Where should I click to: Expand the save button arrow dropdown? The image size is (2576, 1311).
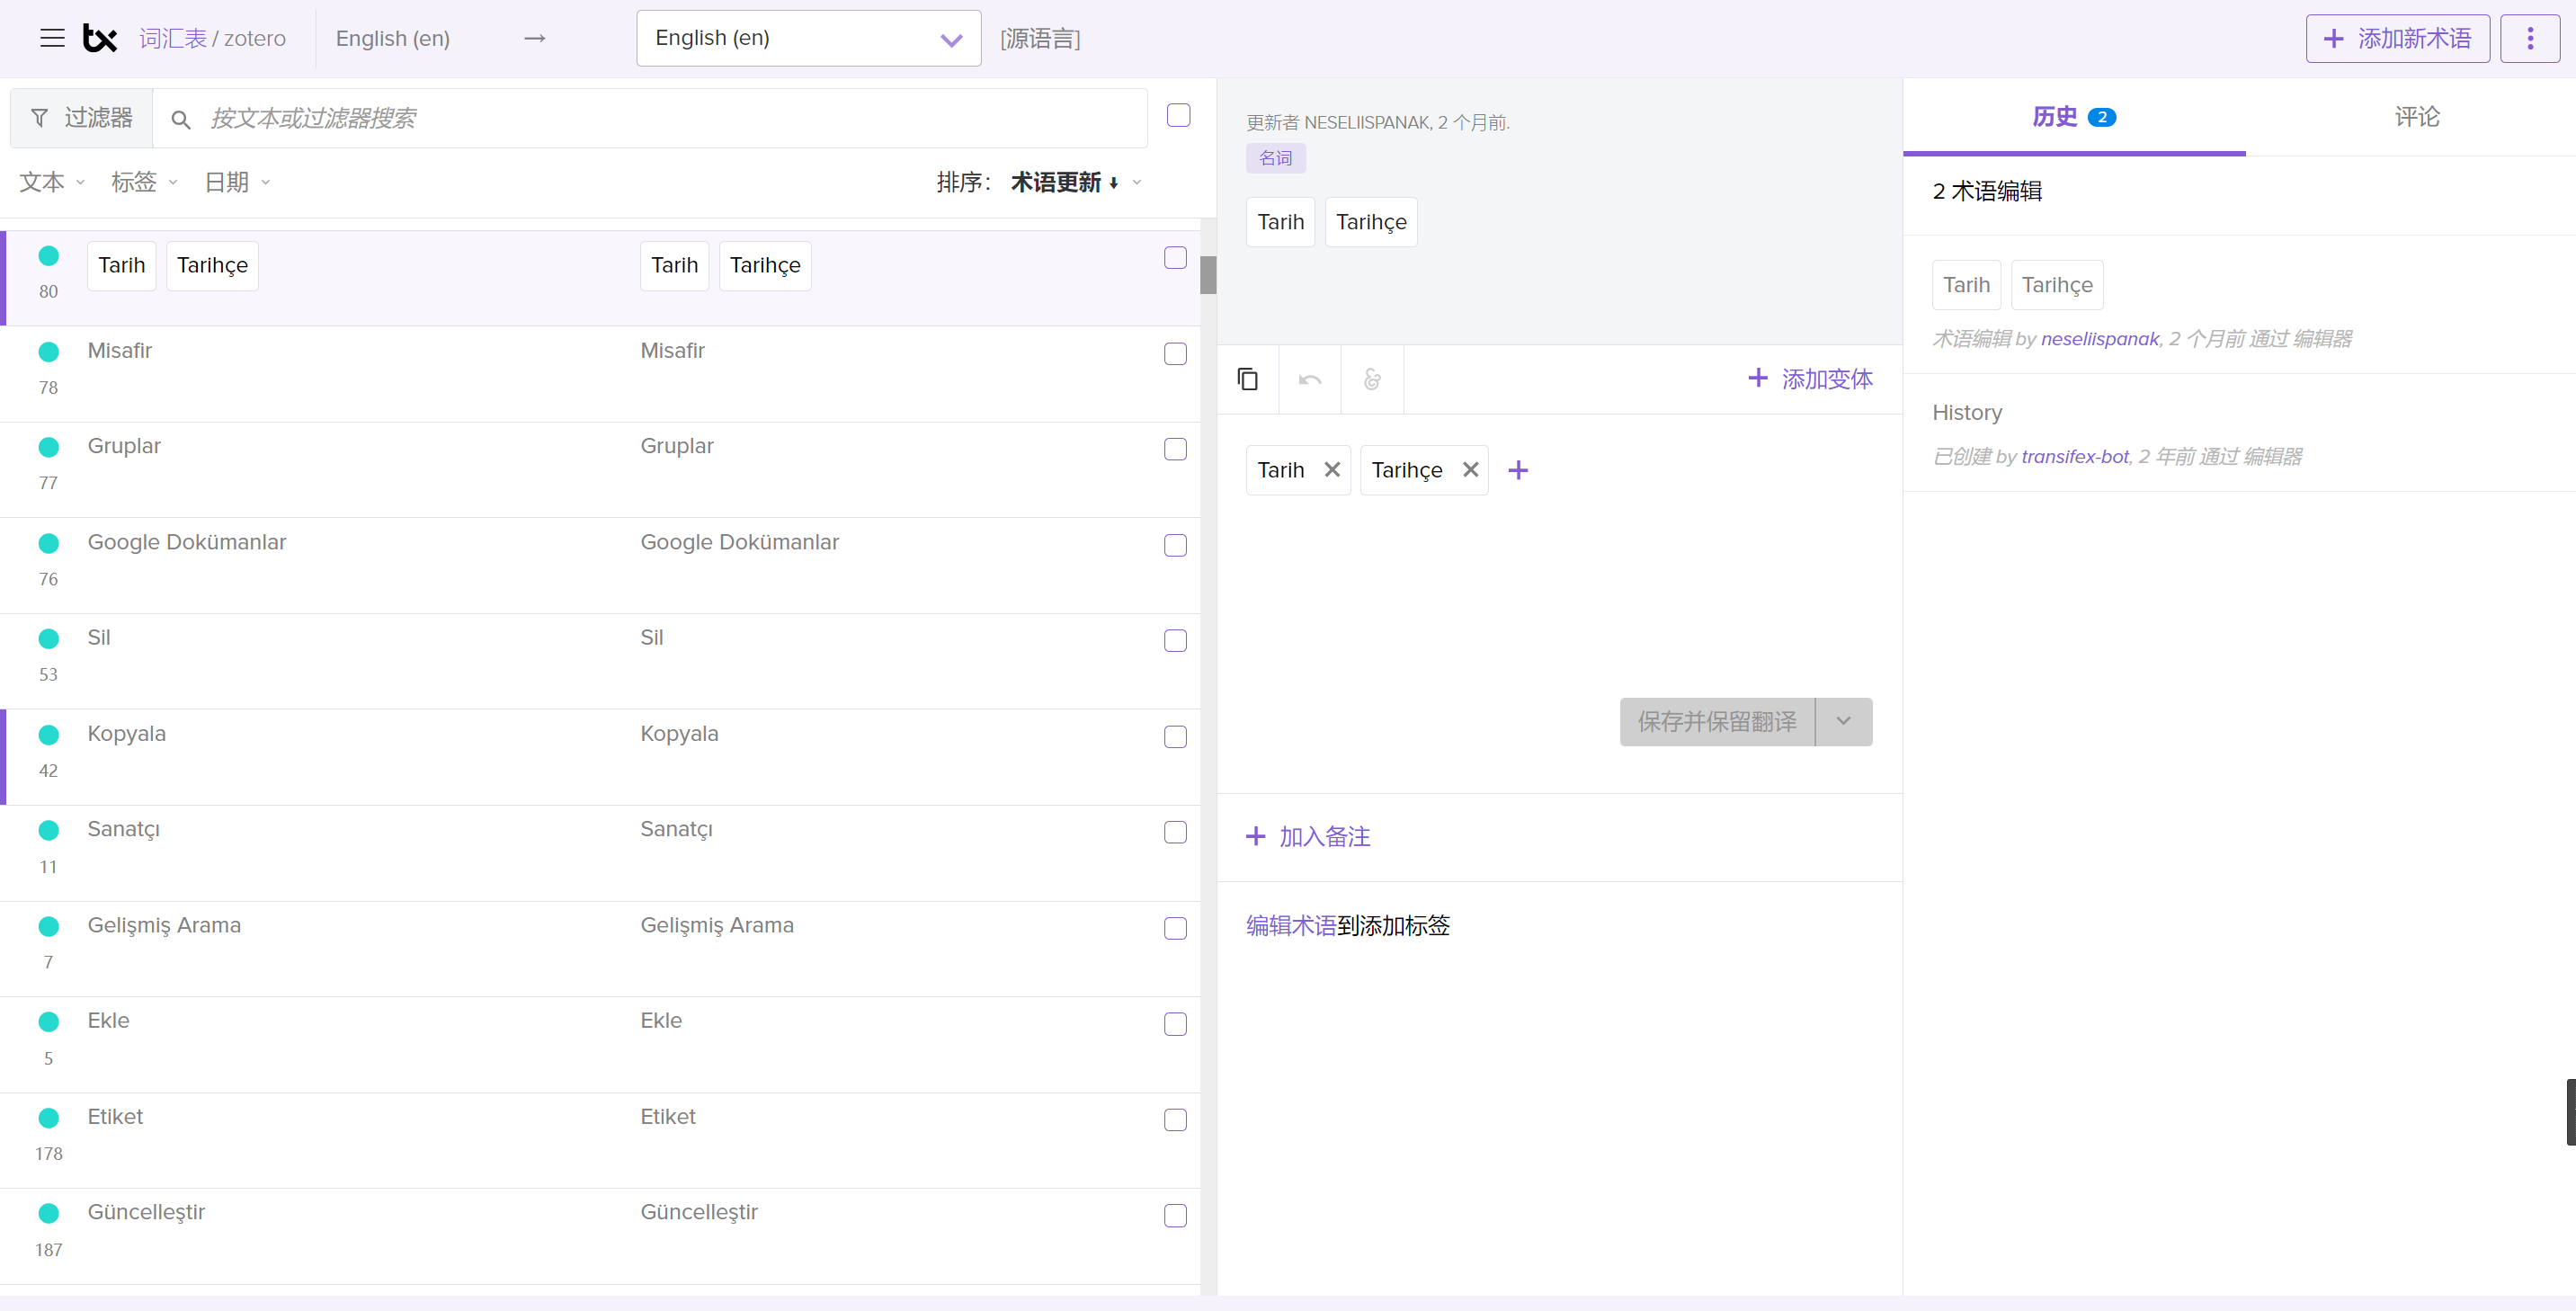click(1843, 721)
